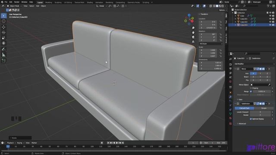The image size is (276, 155).
Task: Expand the Advanced section in Subdivision
Action: pyautogui.click(x=241, y=124)
